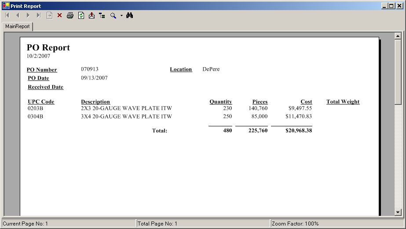The image size is (406, 229).
Task: Export the report using export icon
Action: 91,15
